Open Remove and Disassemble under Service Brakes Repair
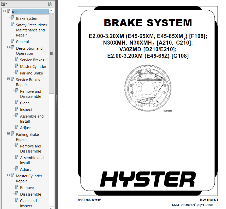 pyautogui.click(x=30, y=94)
